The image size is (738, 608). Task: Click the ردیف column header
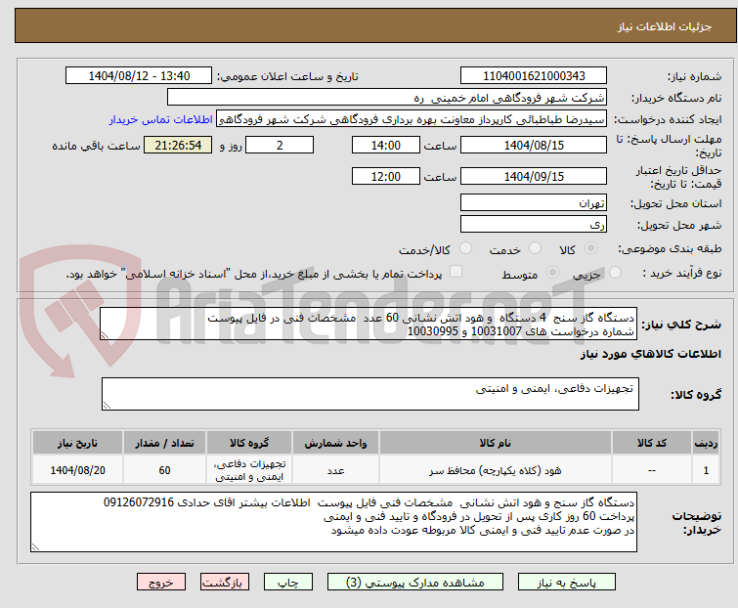(x=706, y=443)
